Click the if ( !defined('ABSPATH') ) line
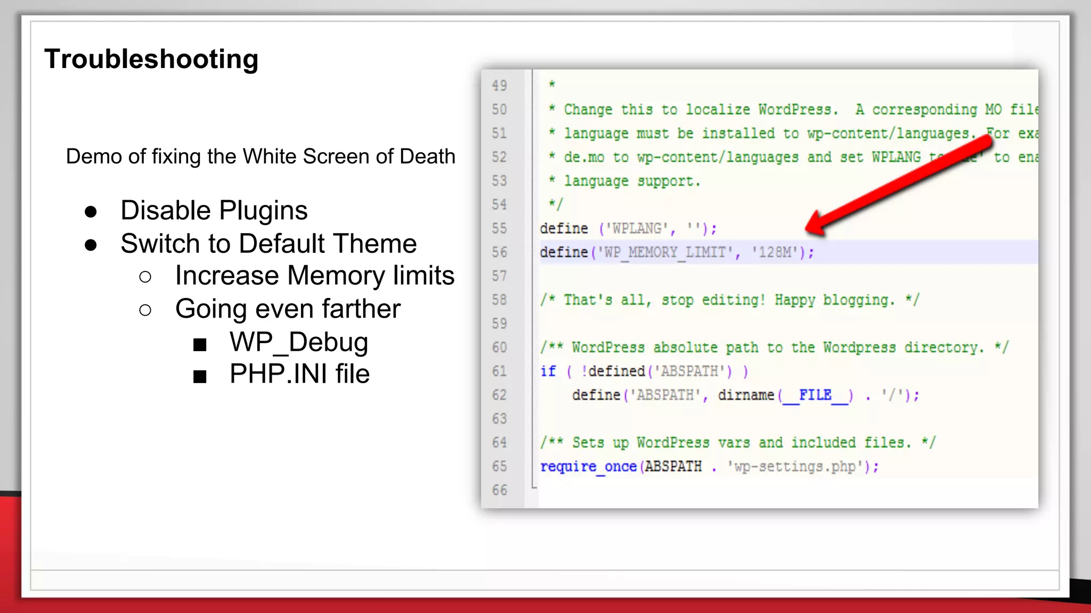This screenshot has height=613, width=1091. click(645, 371)
